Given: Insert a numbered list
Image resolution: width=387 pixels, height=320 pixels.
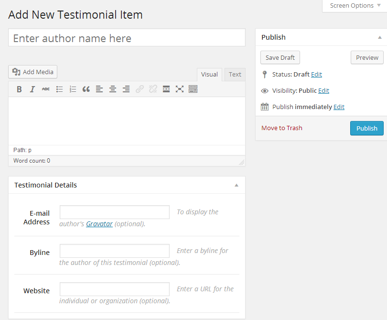Looking at the screenshot, I should click(x=73, y=89).
